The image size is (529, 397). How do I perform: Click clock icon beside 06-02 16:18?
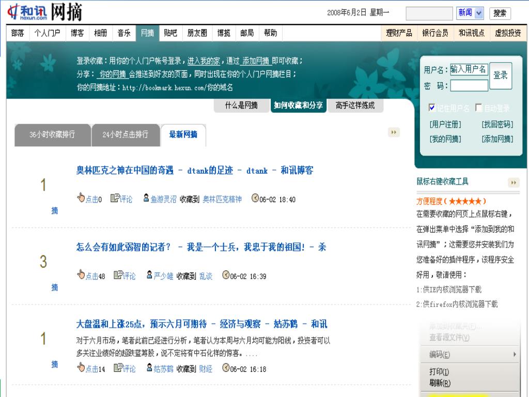[x=226, y=368]
